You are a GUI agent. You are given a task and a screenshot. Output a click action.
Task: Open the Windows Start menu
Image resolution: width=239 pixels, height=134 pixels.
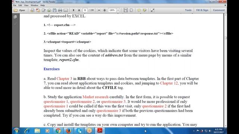pyautogui.click(x=16, y=131)
